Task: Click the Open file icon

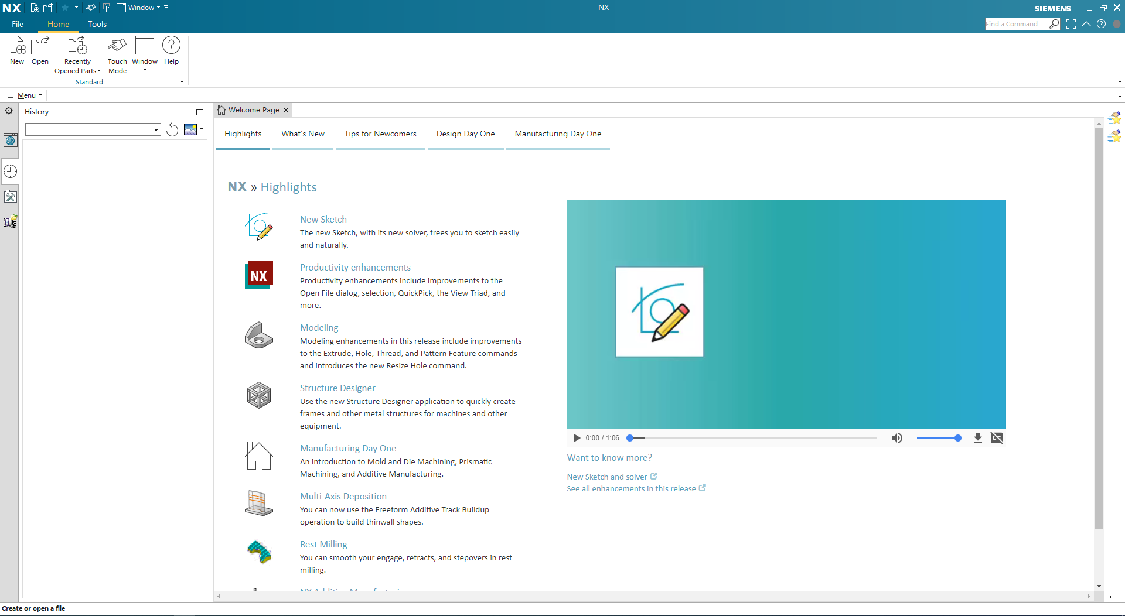Action: click(40, 46)
